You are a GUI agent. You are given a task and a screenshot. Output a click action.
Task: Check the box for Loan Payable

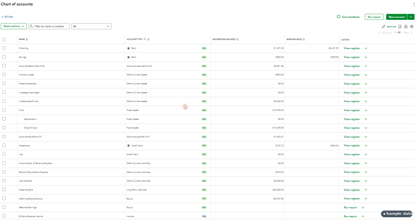[x=4, y=181]
